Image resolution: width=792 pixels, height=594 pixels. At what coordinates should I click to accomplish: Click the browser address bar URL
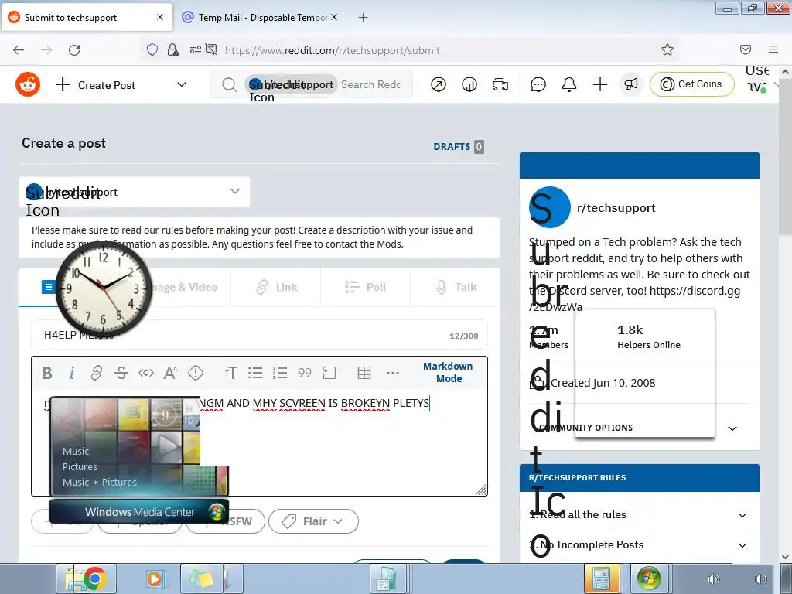click(333, 50)
